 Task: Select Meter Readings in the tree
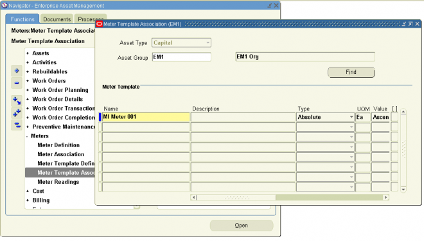pyautogui.click(x=58, y=182)
